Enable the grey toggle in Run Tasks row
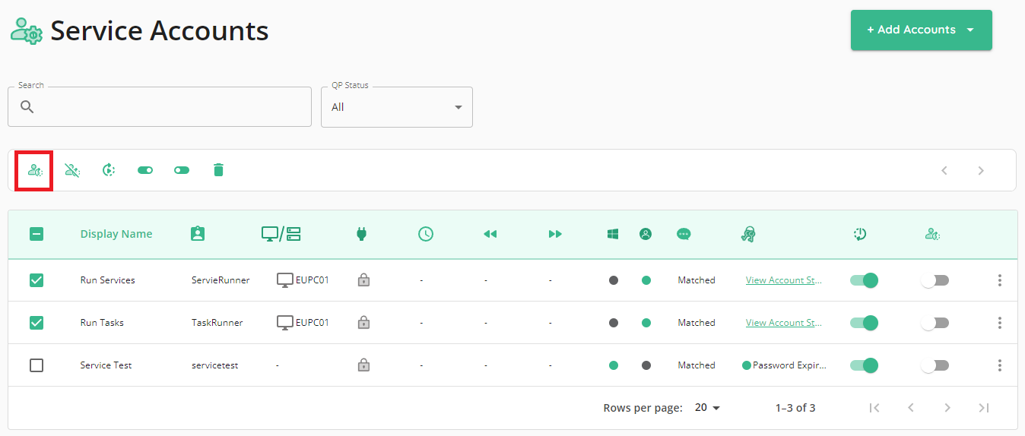 click(x=935, y=323)
